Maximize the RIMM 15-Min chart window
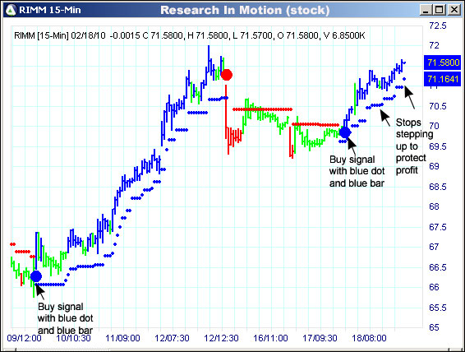Image resolution: width=465 pixels, height=352 pixels. click(x=440, y=11)
